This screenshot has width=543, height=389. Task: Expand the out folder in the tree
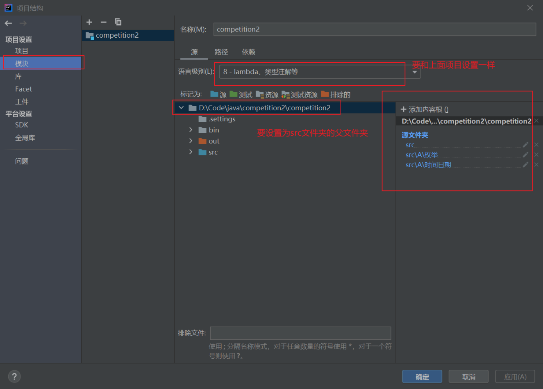[x=190, y=141]
